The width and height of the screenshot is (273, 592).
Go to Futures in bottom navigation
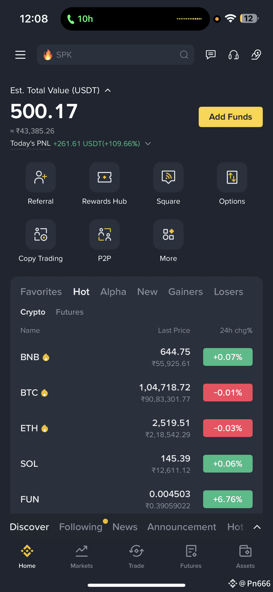click(x=191, y=557)
